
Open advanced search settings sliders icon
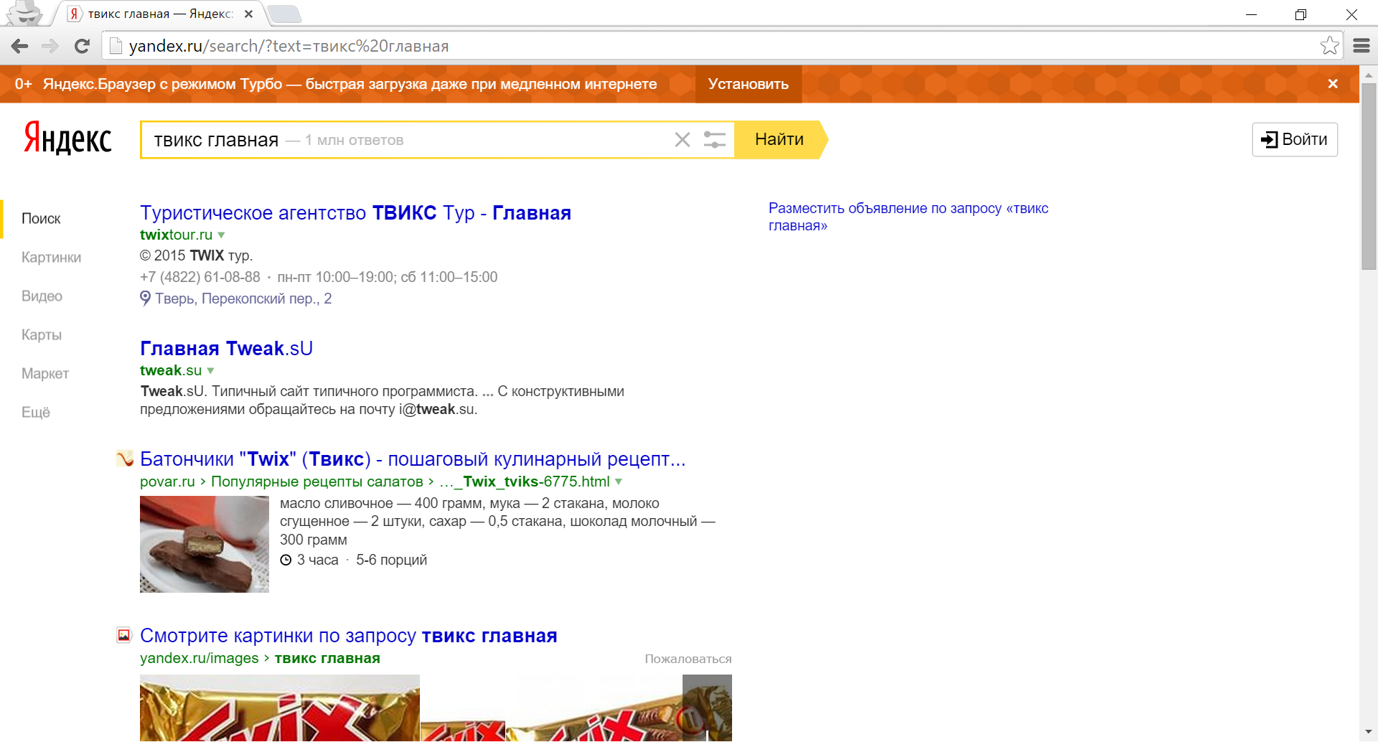point(715,140)
